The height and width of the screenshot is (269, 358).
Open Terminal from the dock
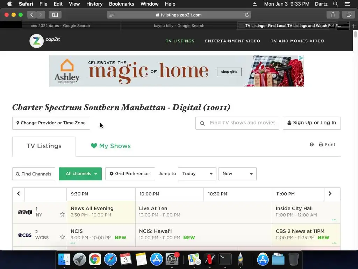coord(225,260)
